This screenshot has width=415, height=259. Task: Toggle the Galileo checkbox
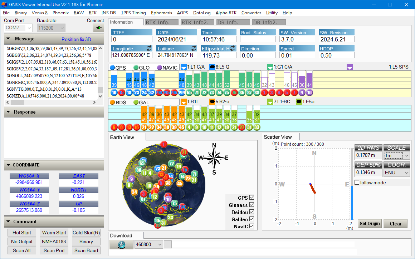point(252,219)
